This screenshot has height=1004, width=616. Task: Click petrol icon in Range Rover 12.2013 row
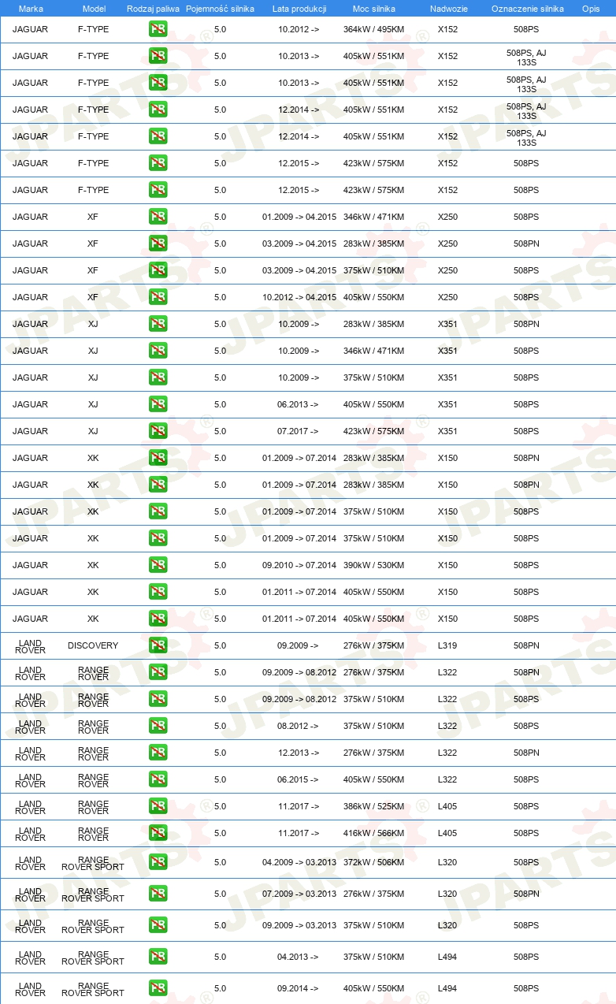click(x=158, y=753)
